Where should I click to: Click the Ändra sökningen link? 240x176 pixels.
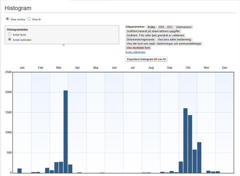click(x=135, y=52)
